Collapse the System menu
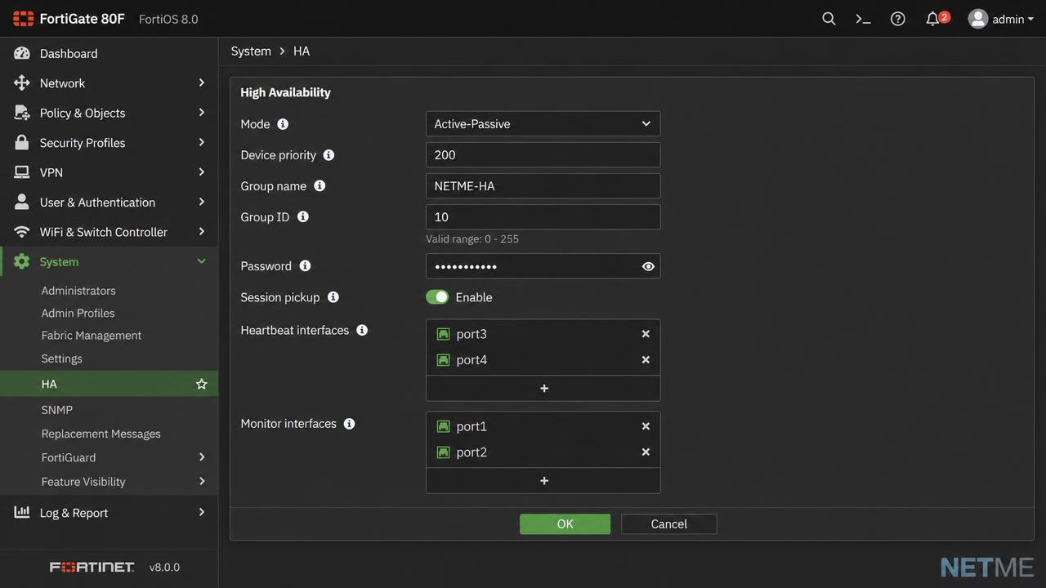This screenshot has height=588, width=1046. tap(109, 262)
